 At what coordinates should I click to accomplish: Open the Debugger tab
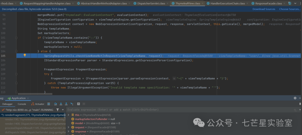(x=7, y=104)
